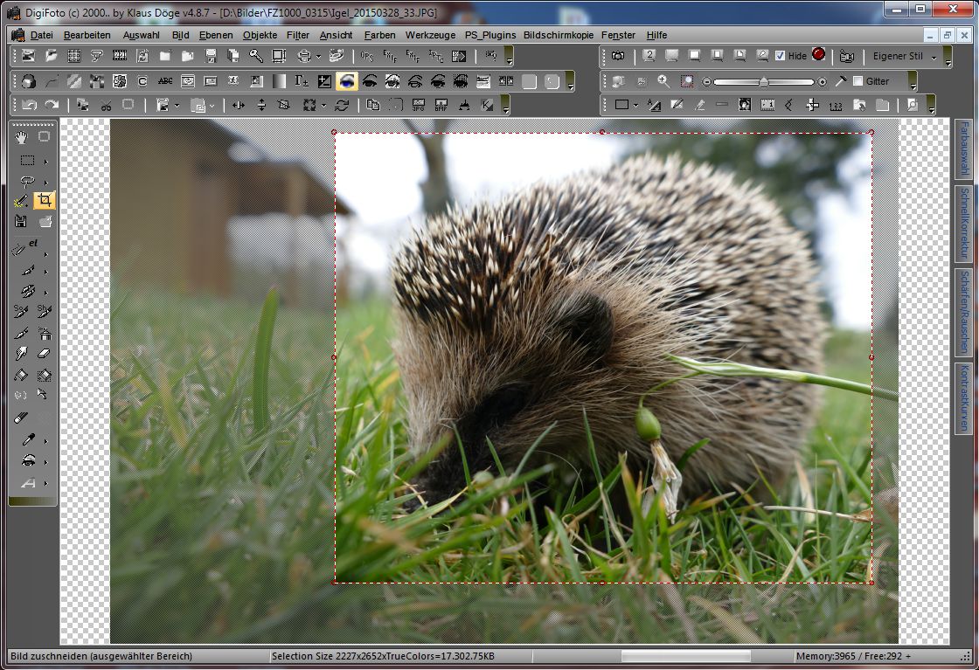Click the zoom slider handle

763,81
